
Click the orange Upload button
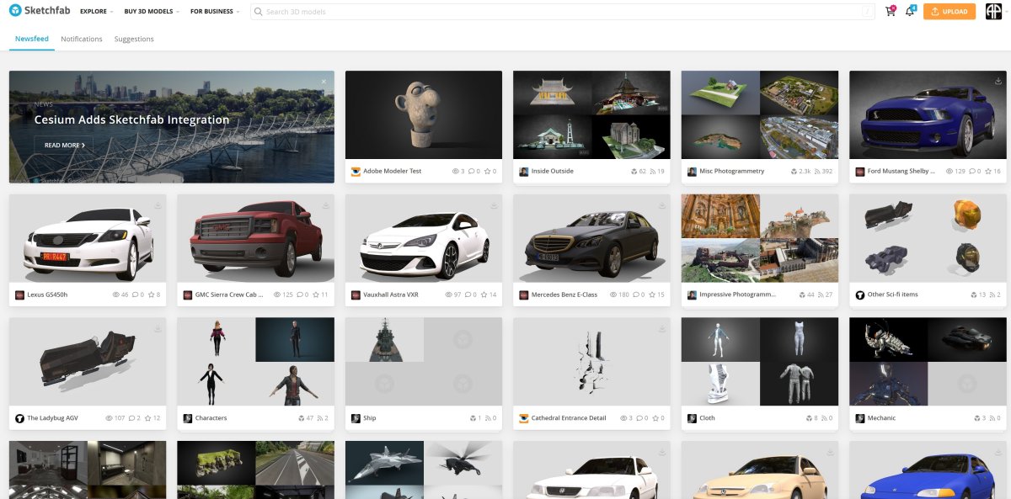coord(949,12)
